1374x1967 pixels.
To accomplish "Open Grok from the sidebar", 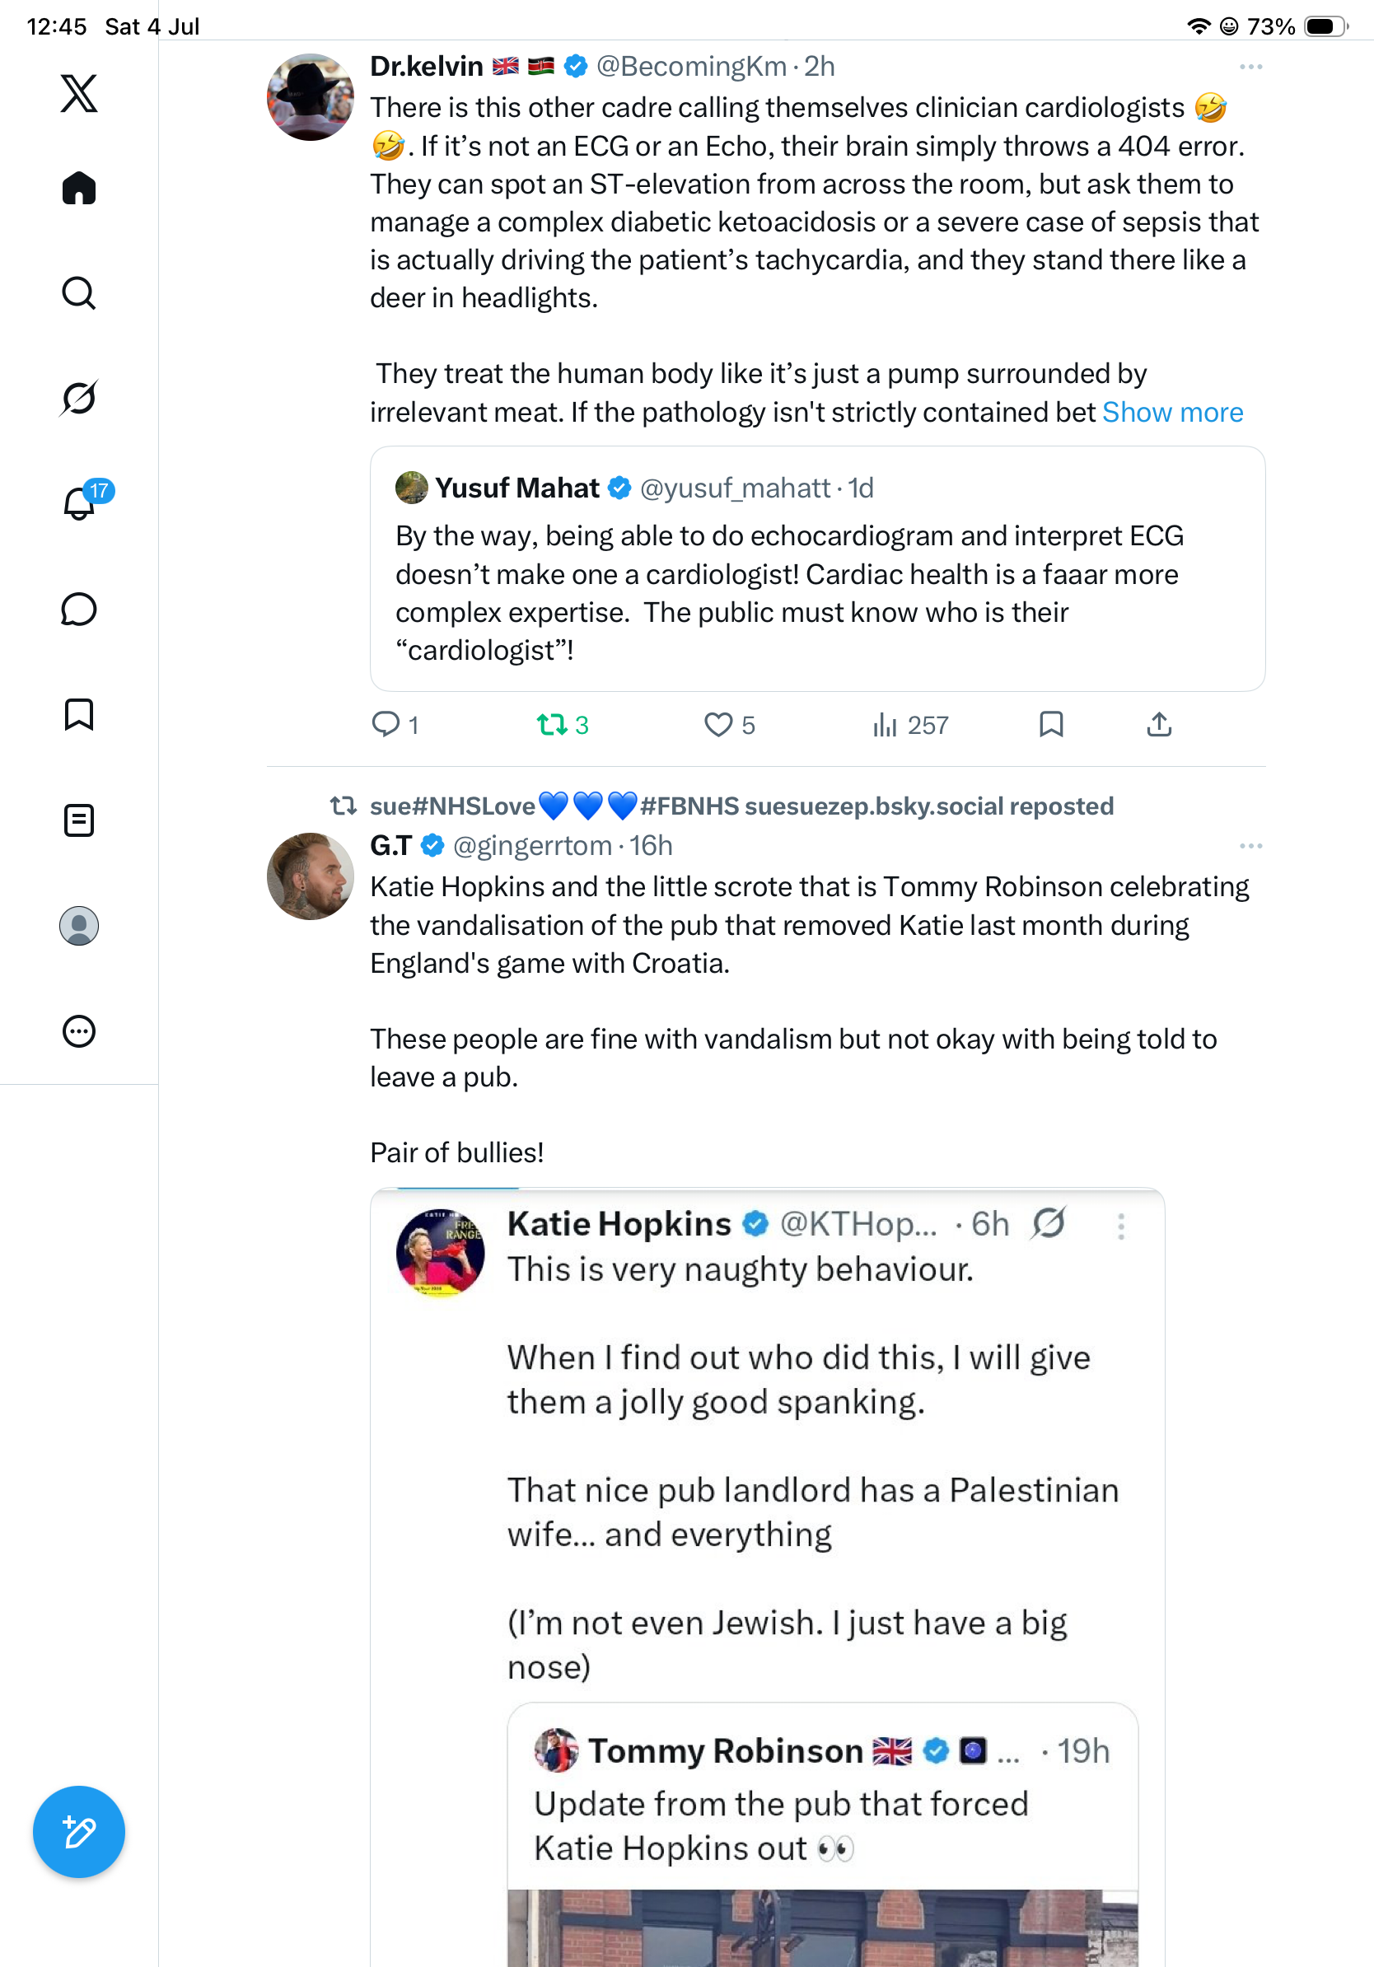I will 79,398.
